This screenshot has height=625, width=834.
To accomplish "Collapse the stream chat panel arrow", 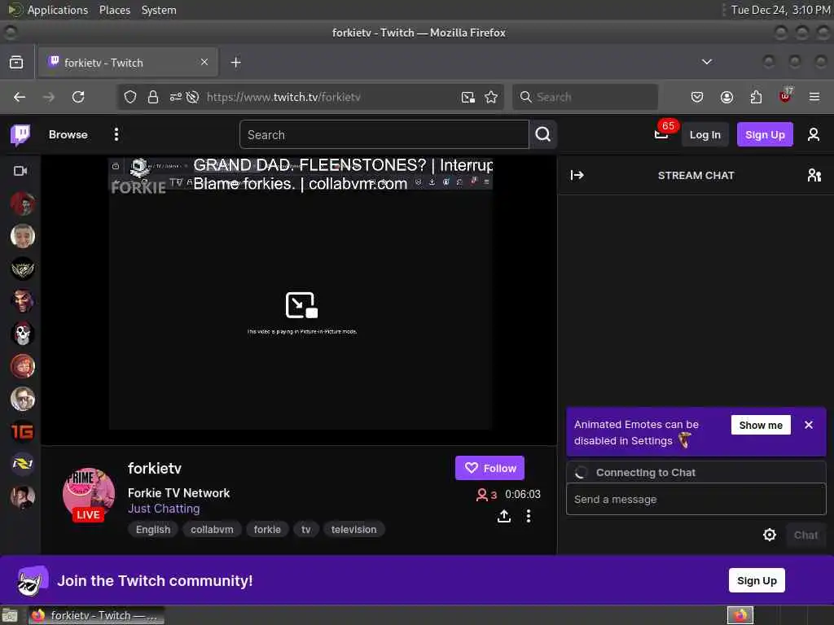I will coord(577,176).
